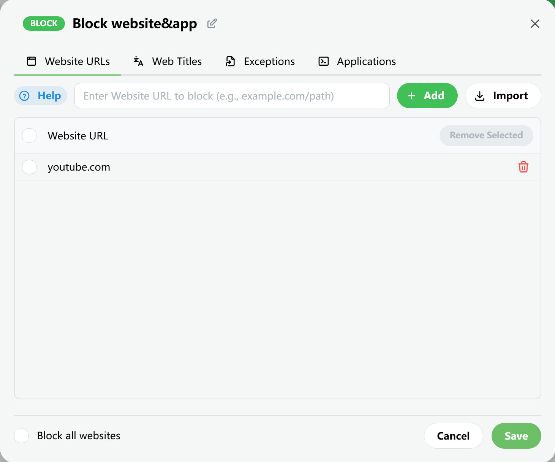
Task: Add the entered URL to list
Action: click(427, 96)
